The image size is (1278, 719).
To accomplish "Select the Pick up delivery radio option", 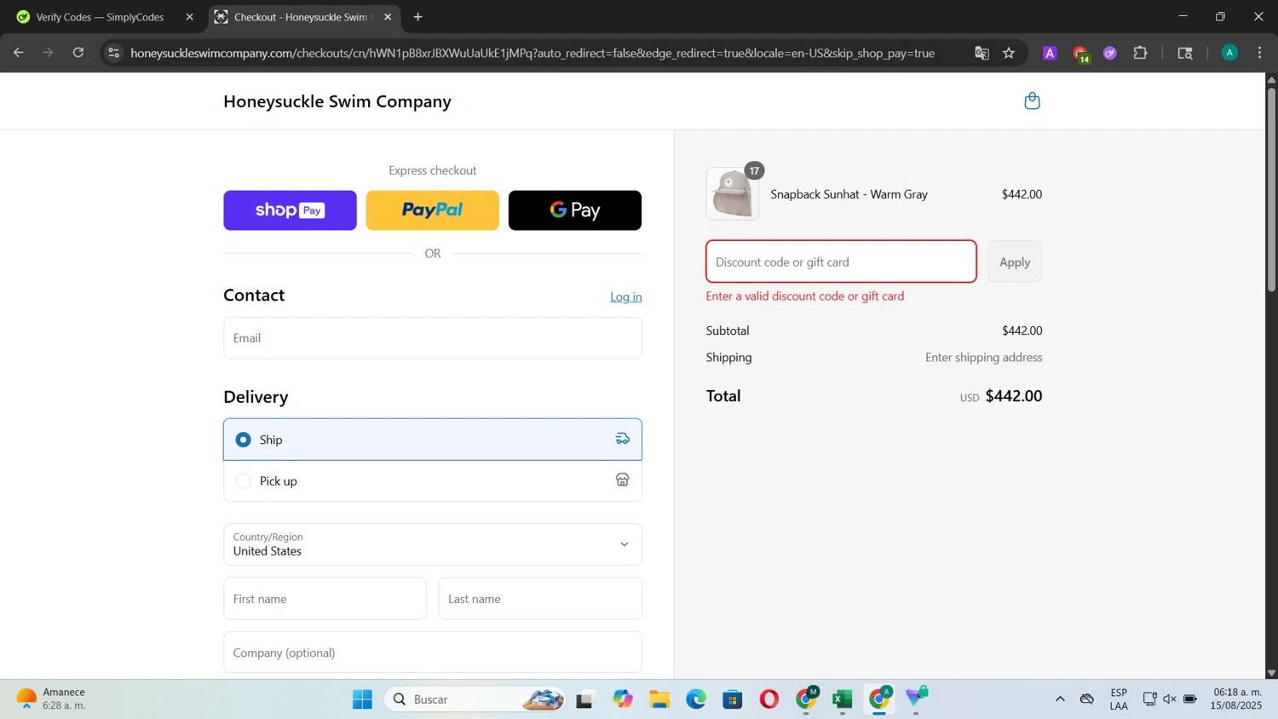I will point(244,481).
